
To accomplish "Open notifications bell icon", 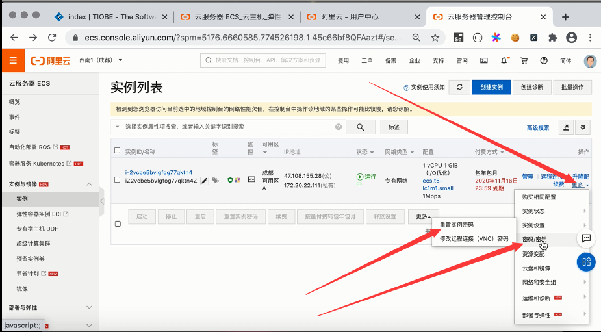I will [504, 60].
